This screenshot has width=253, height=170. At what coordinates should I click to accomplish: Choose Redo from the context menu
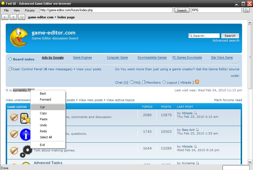point(48,131)
